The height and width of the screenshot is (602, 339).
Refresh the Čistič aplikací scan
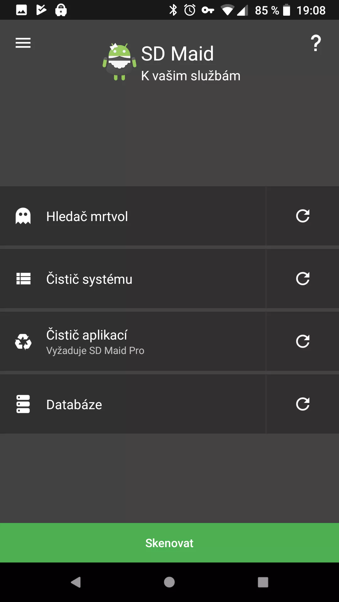(303, 341)
